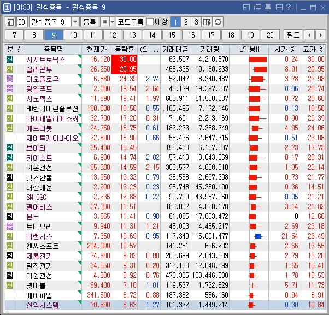Sort by 거래량 column header
Viewport: 329px width, 315px height.
tap(210, 50)
